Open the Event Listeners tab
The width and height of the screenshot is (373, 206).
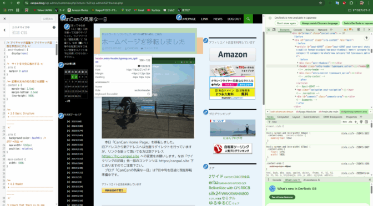click(x=311, y=117)
